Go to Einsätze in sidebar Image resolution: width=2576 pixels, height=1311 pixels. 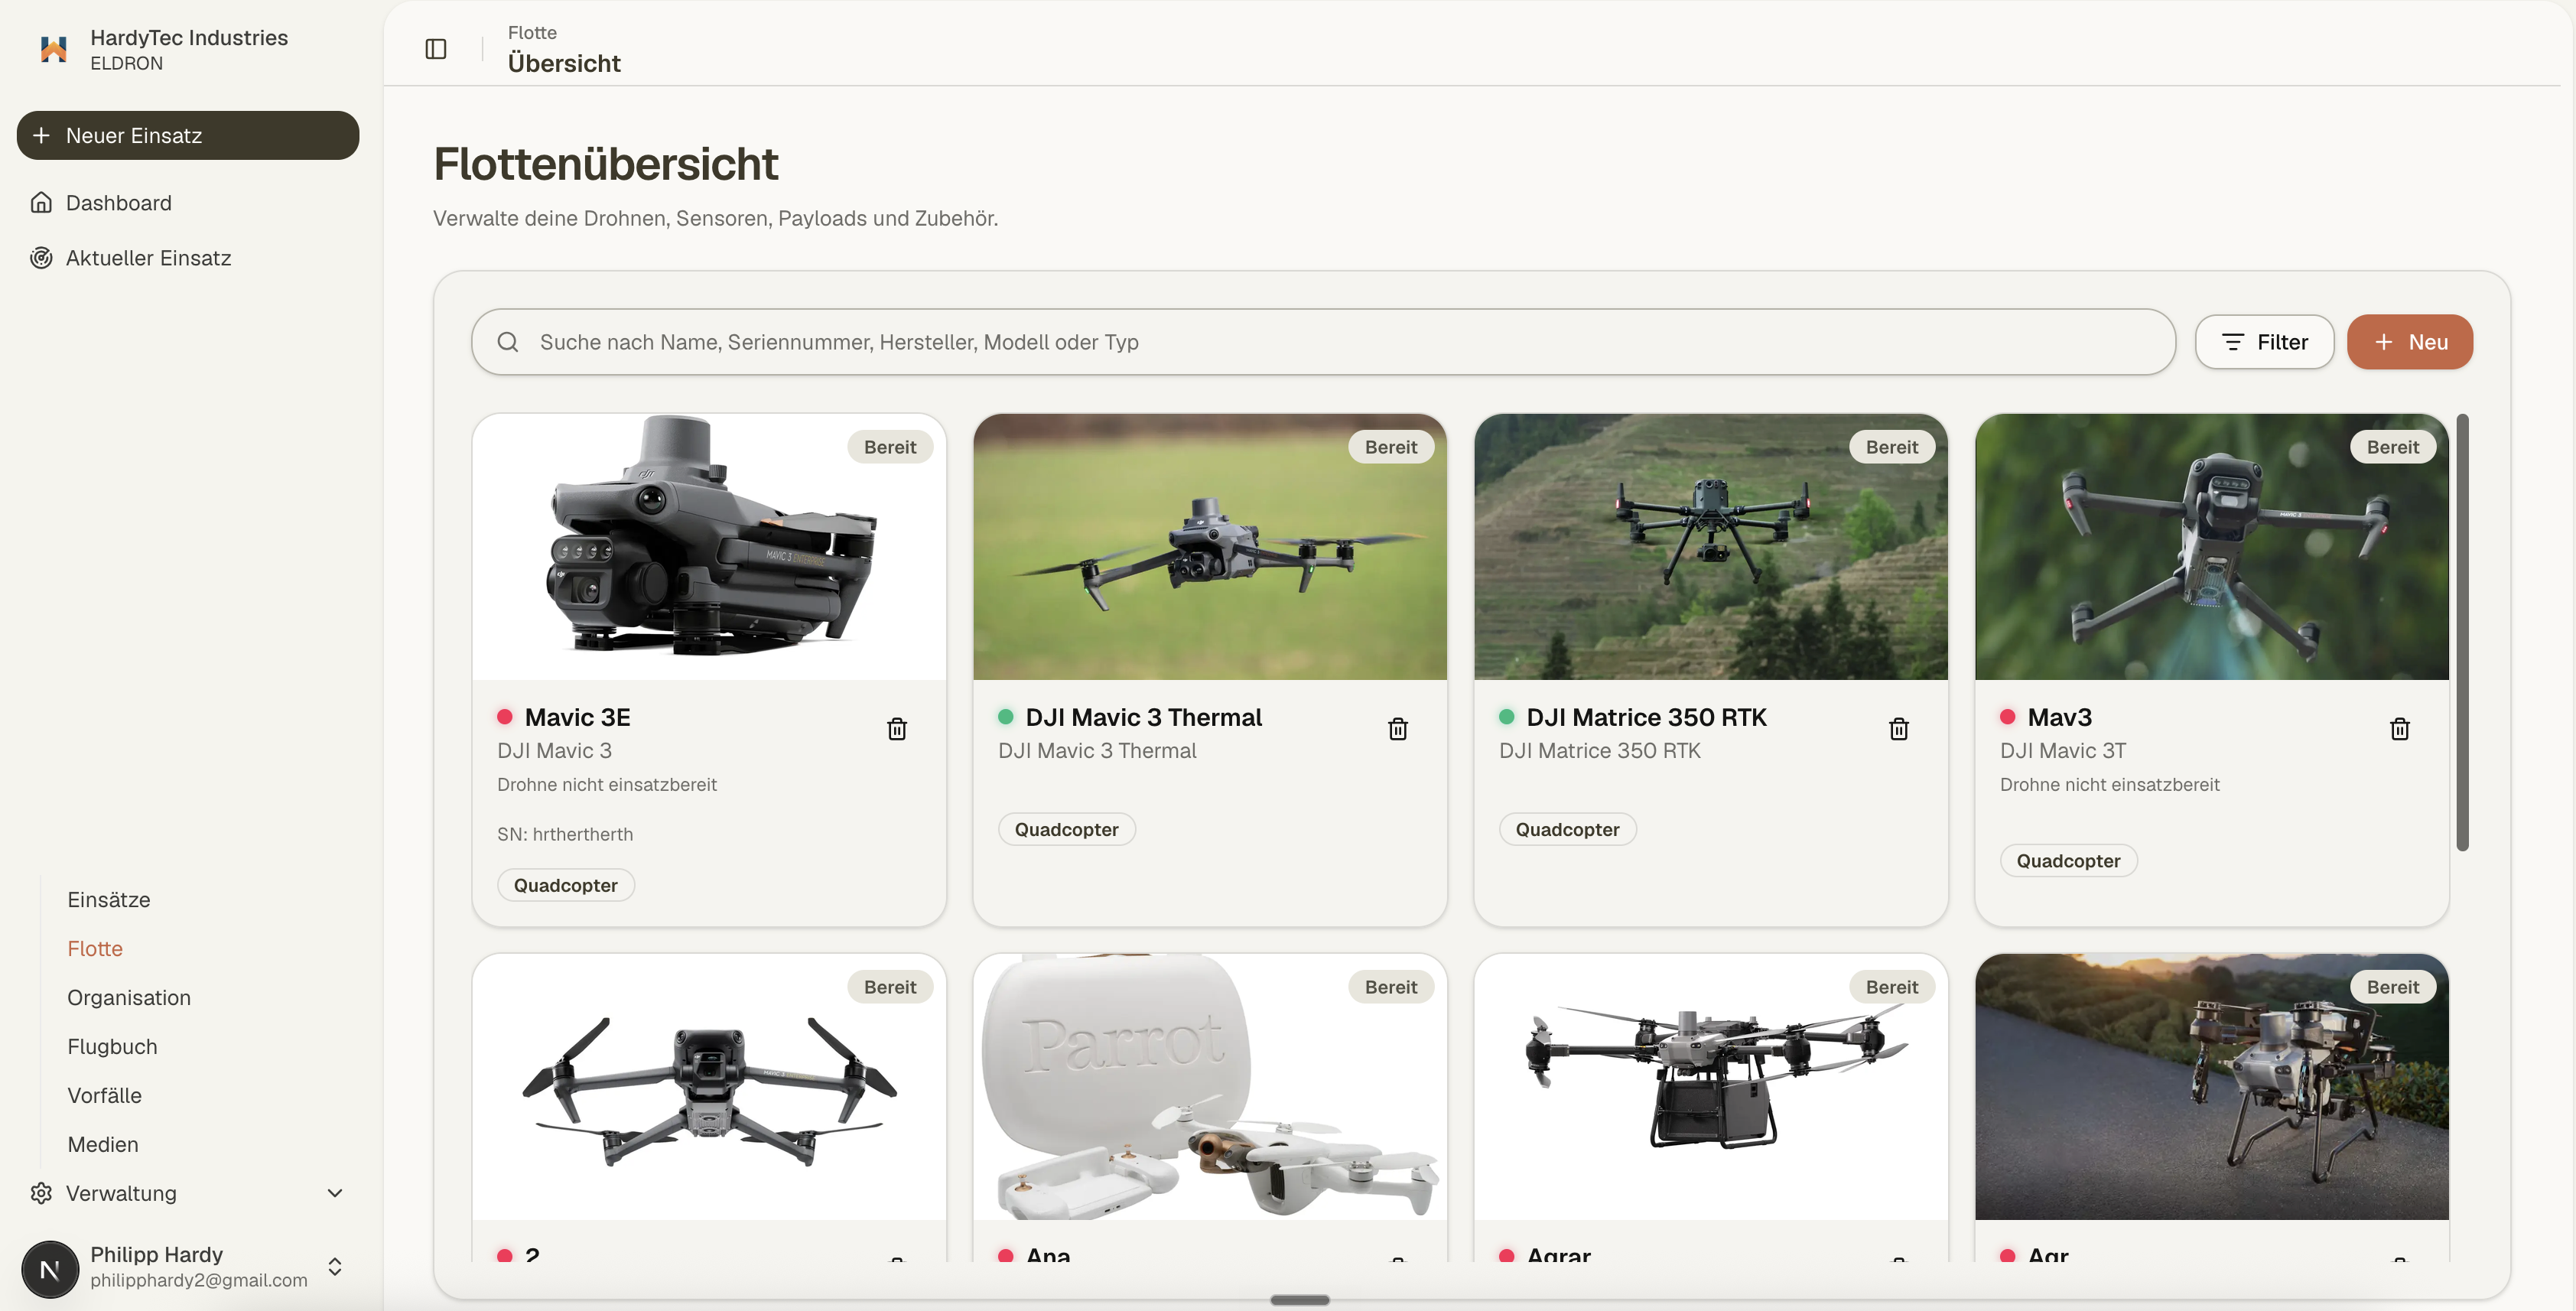click(109, 900)
